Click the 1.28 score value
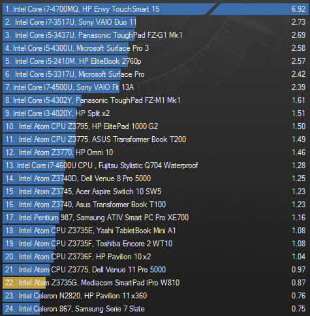Image resolution: width=310 pixels, height=316 pixels. coord(298,165)
